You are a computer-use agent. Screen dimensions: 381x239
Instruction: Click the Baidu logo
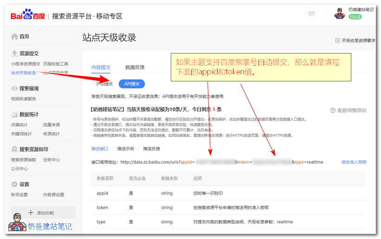[28, 16]
